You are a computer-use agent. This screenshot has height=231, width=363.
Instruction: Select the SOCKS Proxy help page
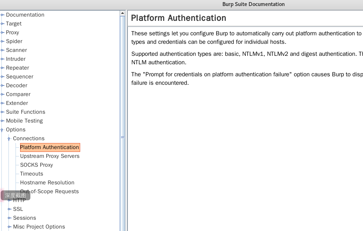click(x=36, y=165)
